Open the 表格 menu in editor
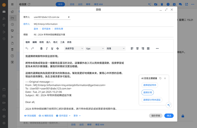The height and width of the screenshot is (128, 197). click(x=69, y=42)
